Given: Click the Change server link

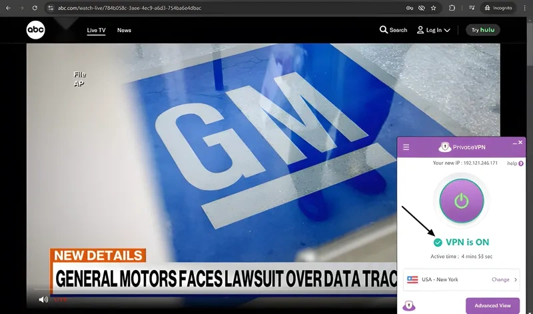Looking at the screenshot, I should click(500, 279).
